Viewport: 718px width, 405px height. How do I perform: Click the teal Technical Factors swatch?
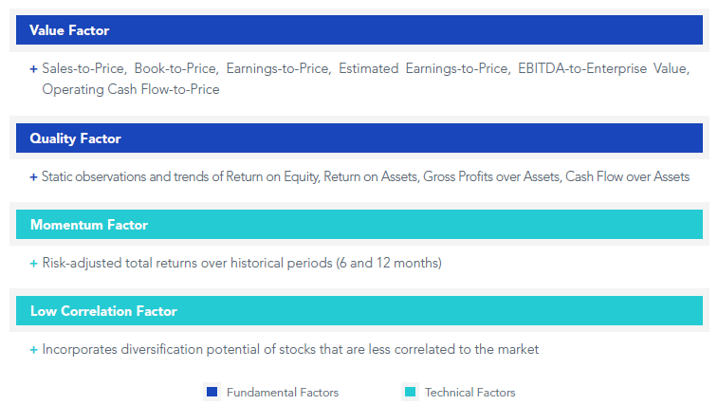(x=411, y=392)
